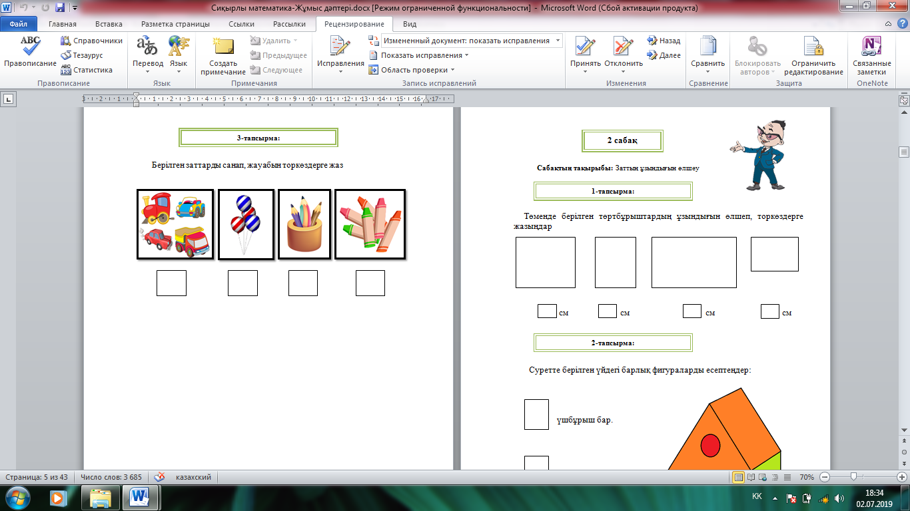This screenshot has width=910, height=511.
Task: Click the vertical scrollbar thumb
Action: coord(904,152)
